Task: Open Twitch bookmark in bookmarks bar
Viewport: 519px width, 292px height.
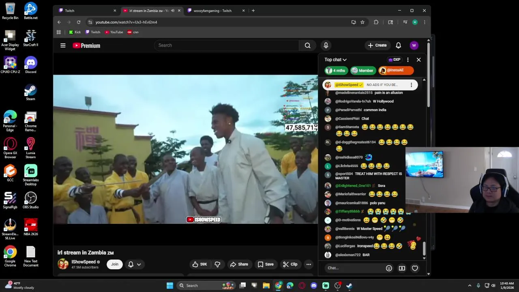Action: point(93,32)
